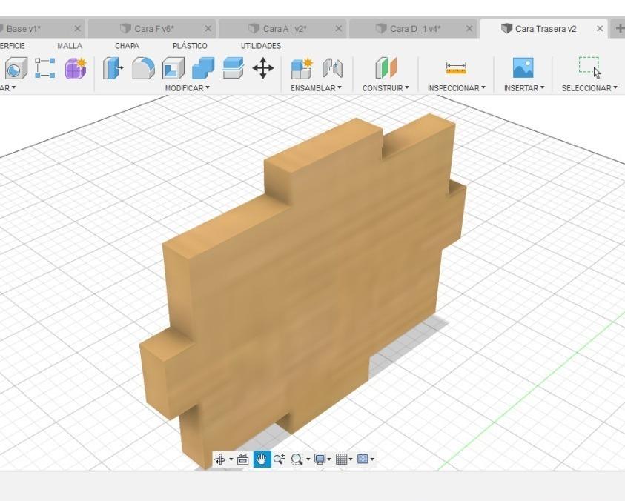Open the INSPECCIONAR dropdown menu
The width and height of the screenshot is (625, 501).
click(x=457, y=88)
